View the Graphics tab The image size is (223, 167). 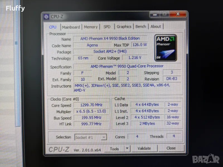(124, 26)
